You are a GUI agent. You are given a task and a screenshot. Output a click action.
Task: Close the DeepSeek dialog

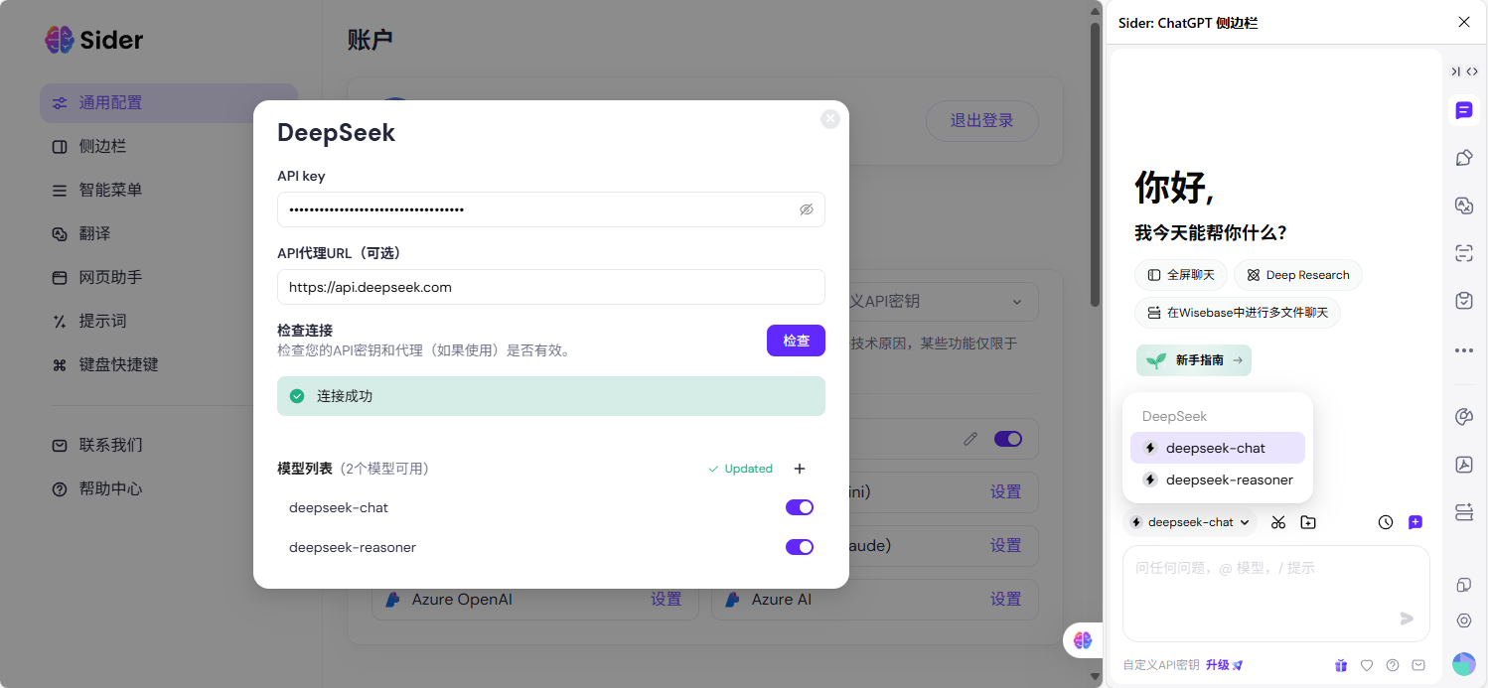pyautogui.click(x=830, y=119)
